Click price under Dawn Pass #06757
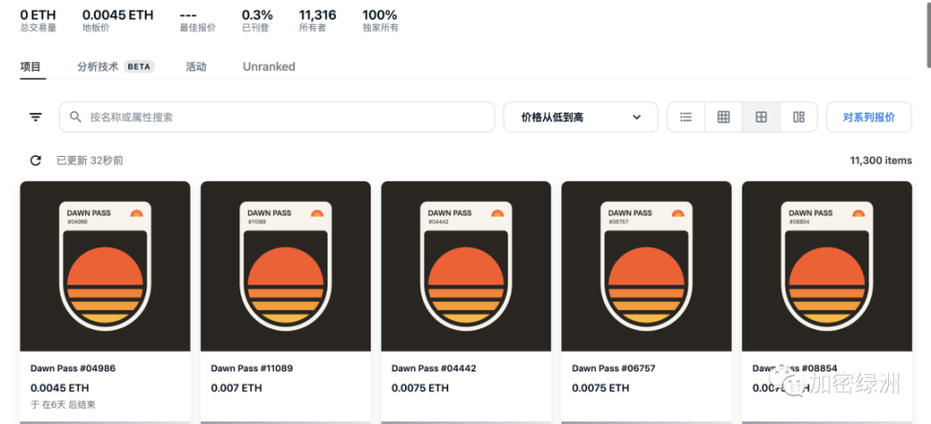This screenshot has width=931, height=424. (x=601, y=389)
